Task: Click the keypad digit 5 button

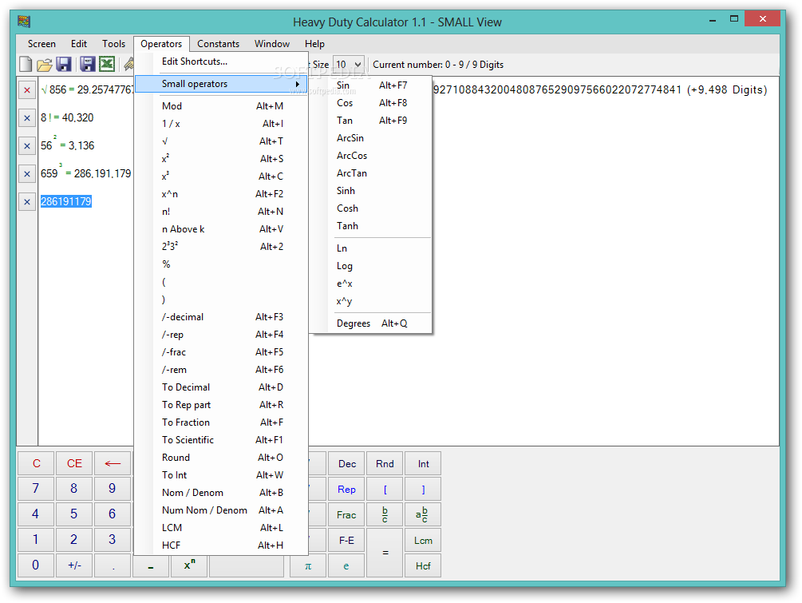Action: click(74, 514)
